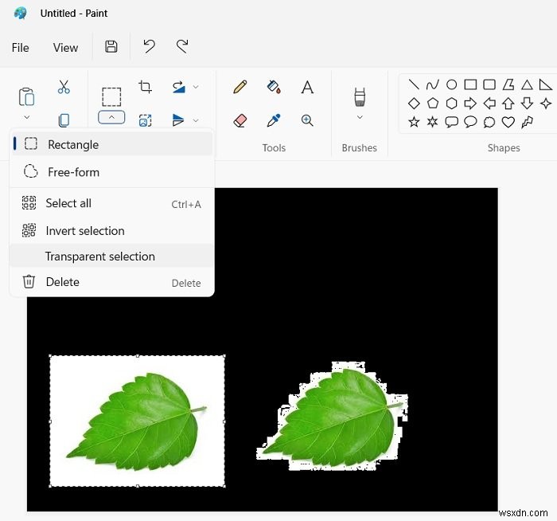Select the Pencil tool

pos(240,87)
